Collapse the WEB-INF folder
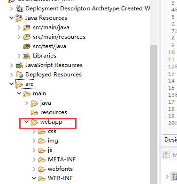177x184 pixels. click(x=34, y=178)
